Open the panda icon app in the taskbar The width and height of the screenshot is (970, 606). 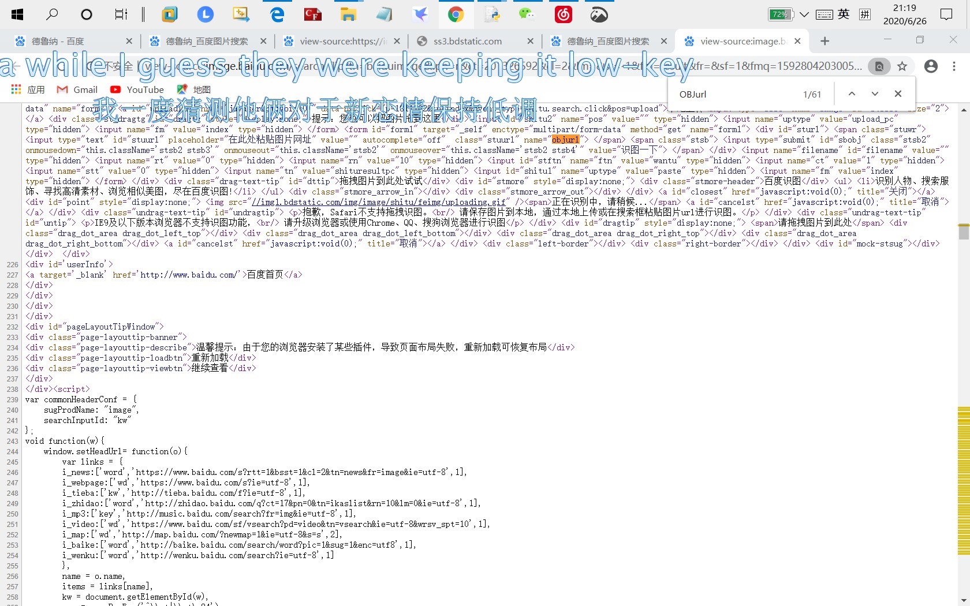click(x=599, y=14)
